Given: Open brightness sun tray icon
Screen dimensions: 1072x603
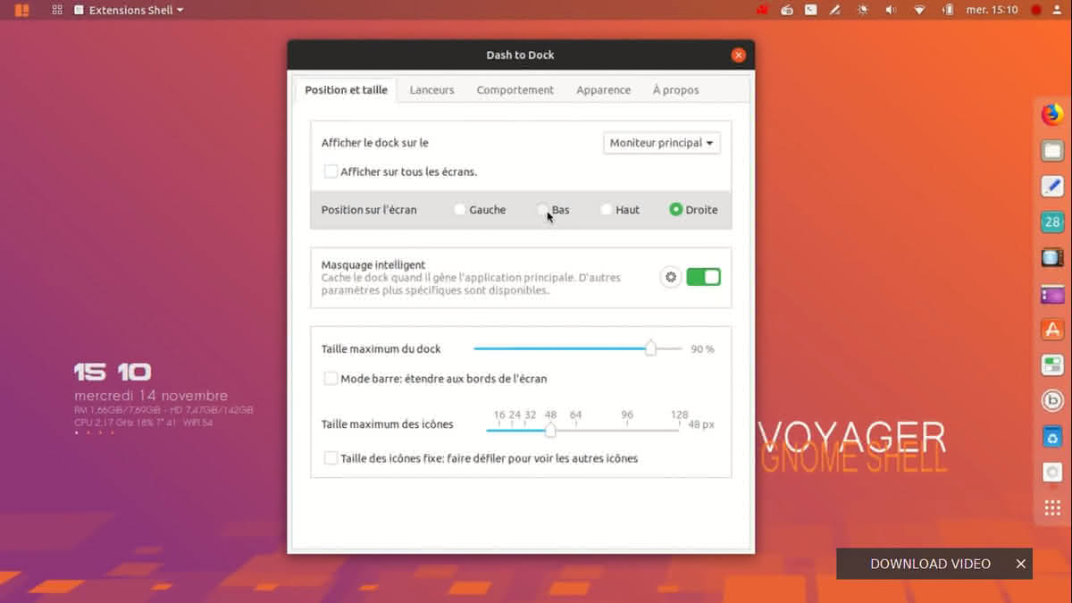Looking at the screenshot, I should pyautogui.click(x=862, y=10).
